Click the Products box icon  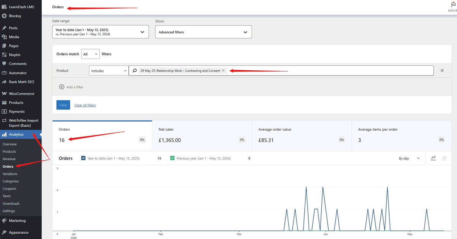[4, 103]
